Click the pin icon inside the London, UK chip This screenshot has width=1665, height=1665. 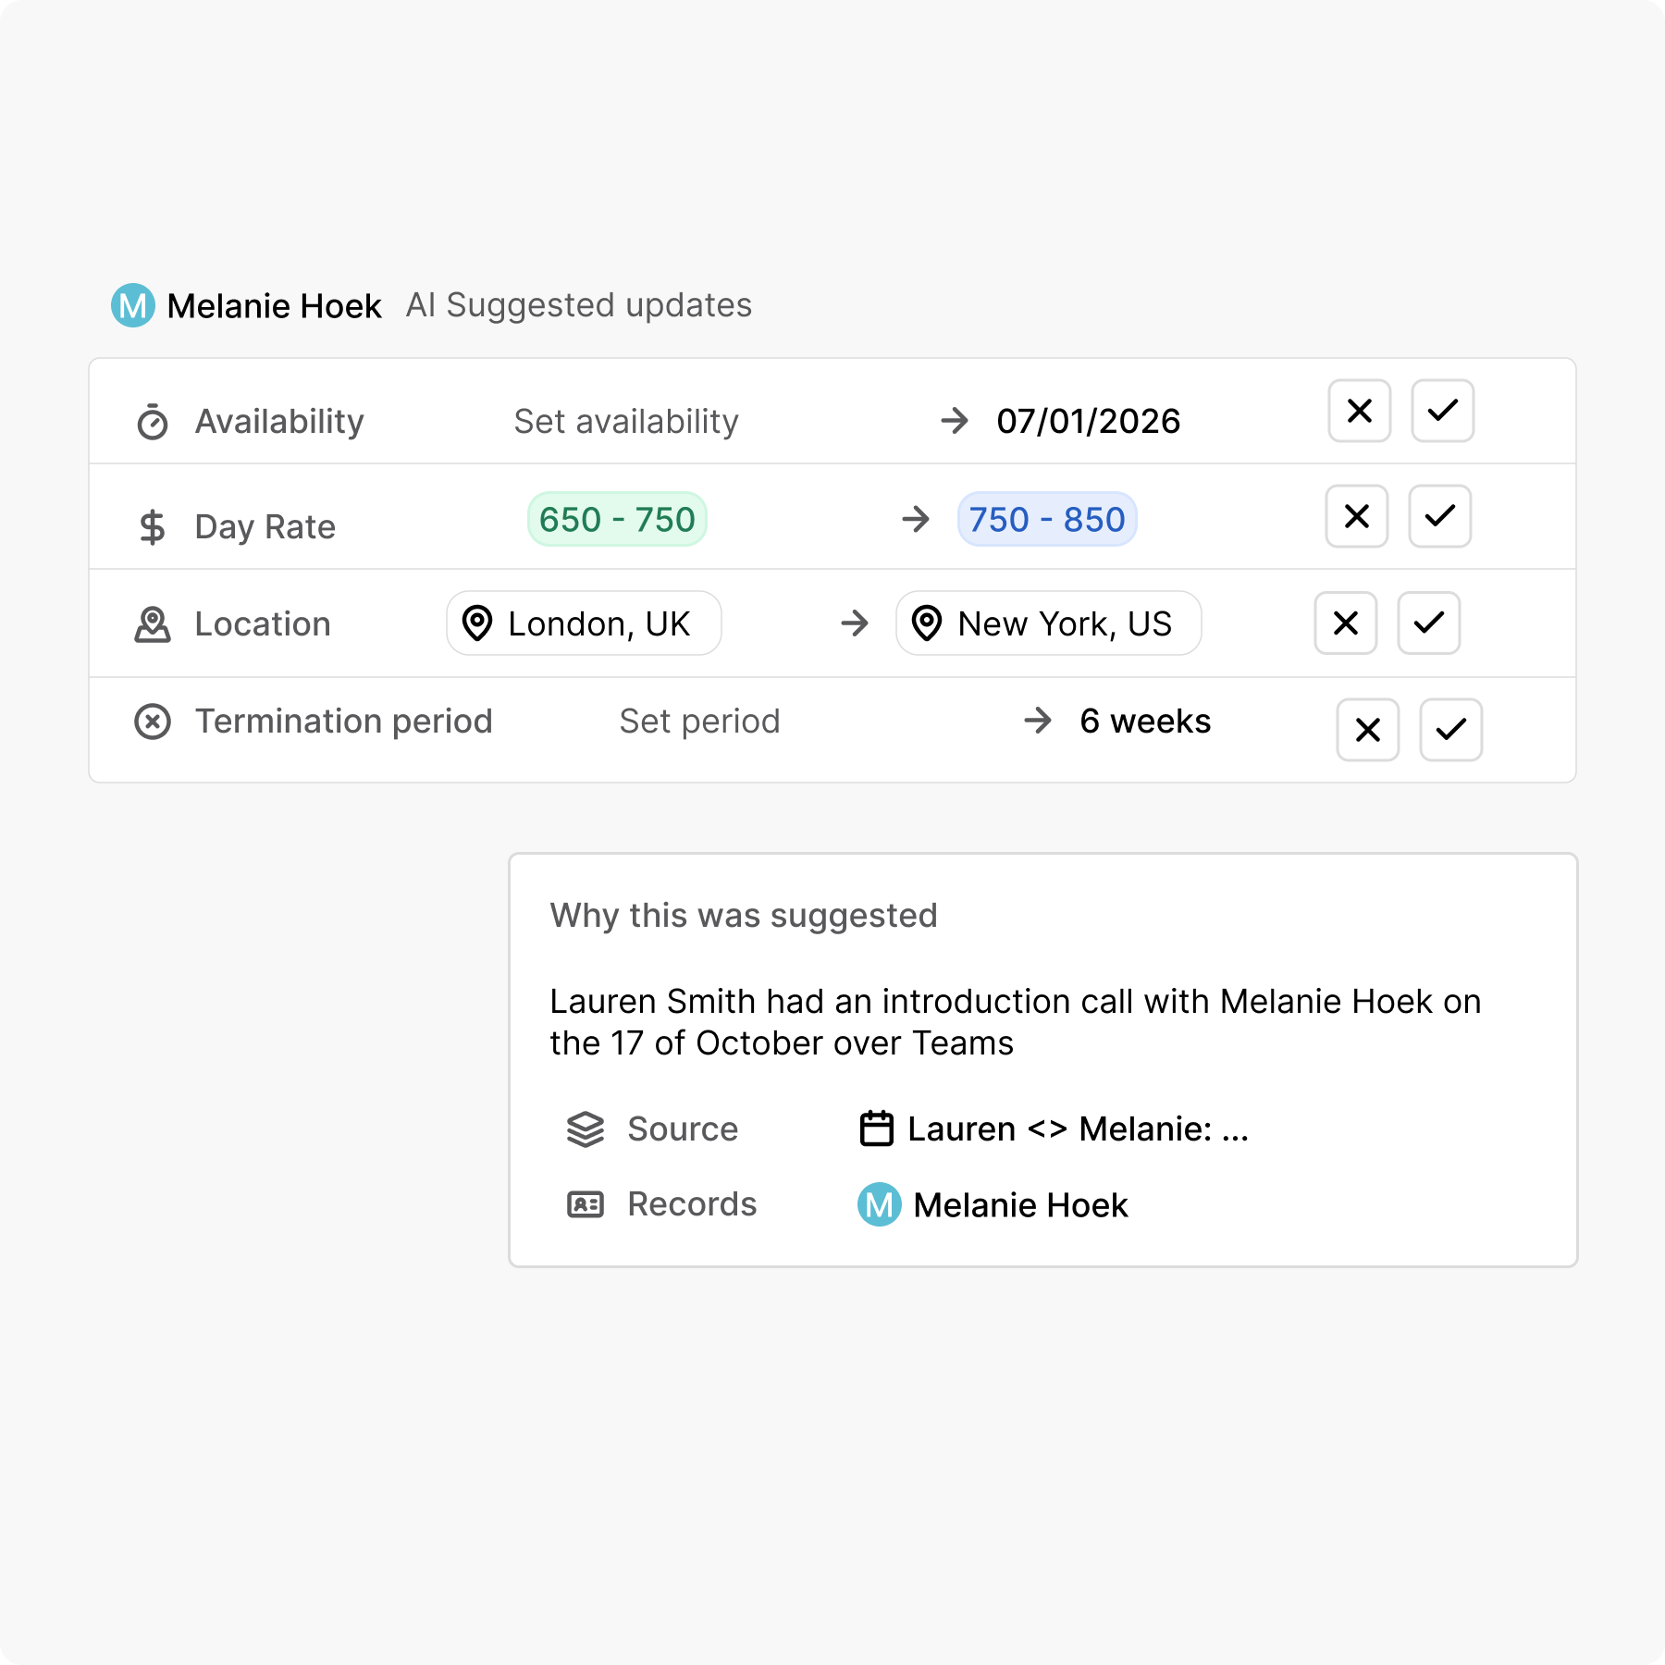tap(476, 623)
